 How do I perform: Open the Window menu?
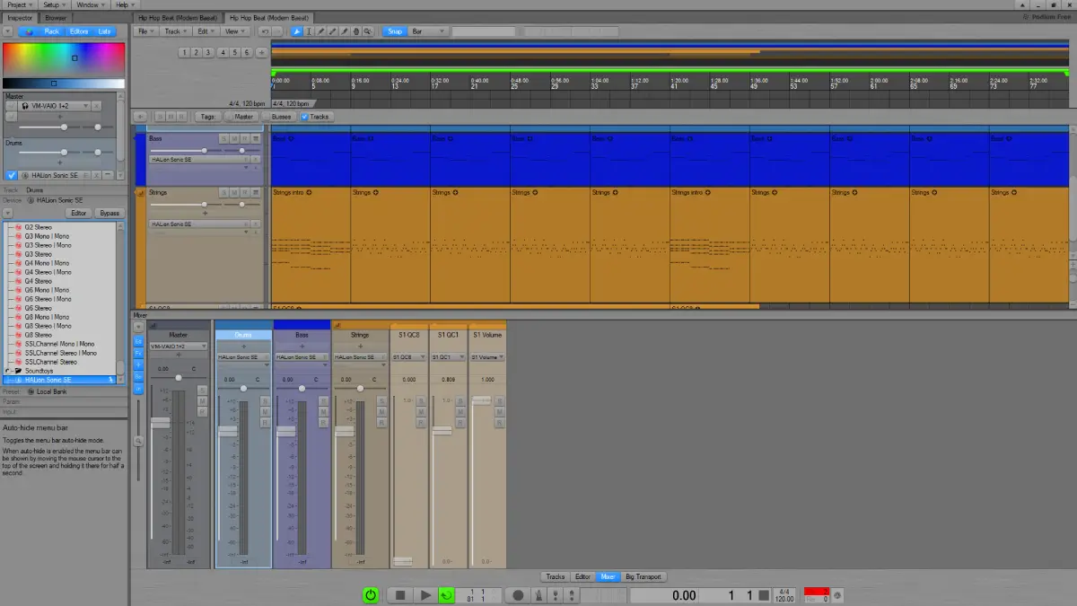[x=91, y=4]
